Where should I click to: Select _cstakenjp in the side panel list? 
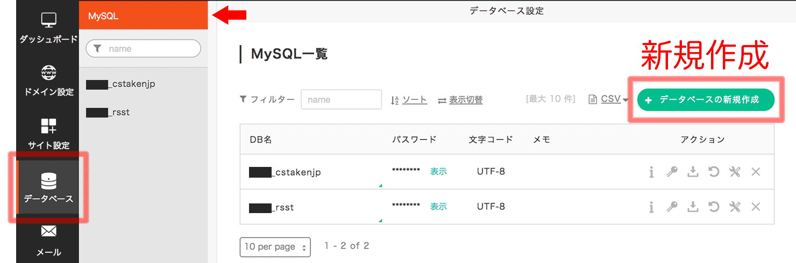coord(121,84)
